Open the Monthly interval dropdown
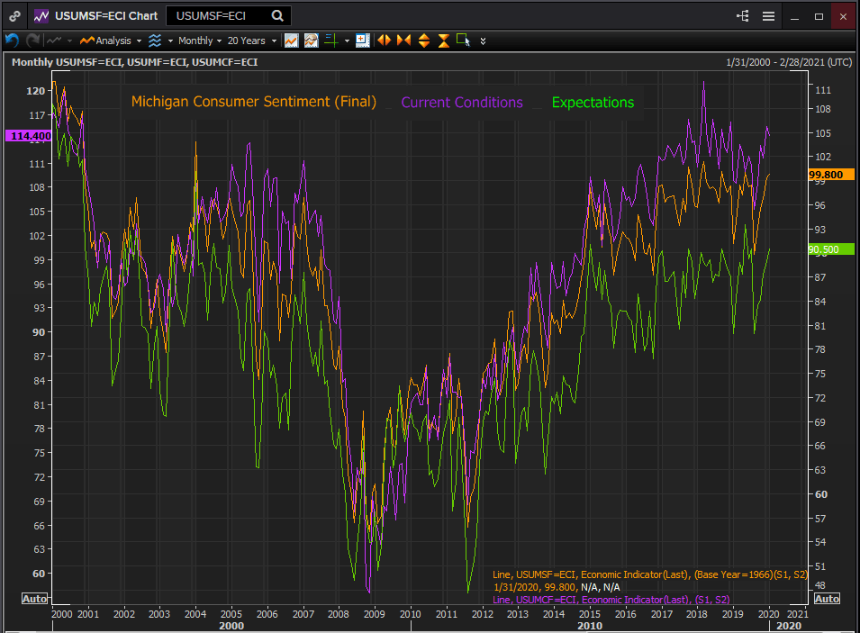860x633 pixels. [199, 41]
